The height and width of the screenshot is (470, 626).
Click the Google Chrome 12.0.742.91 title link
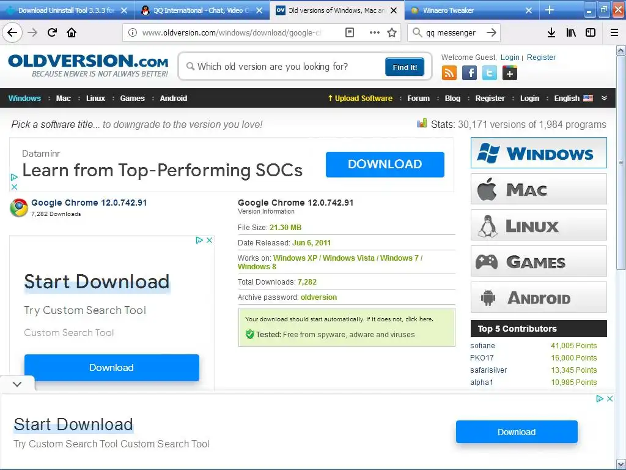click(89, 203)
